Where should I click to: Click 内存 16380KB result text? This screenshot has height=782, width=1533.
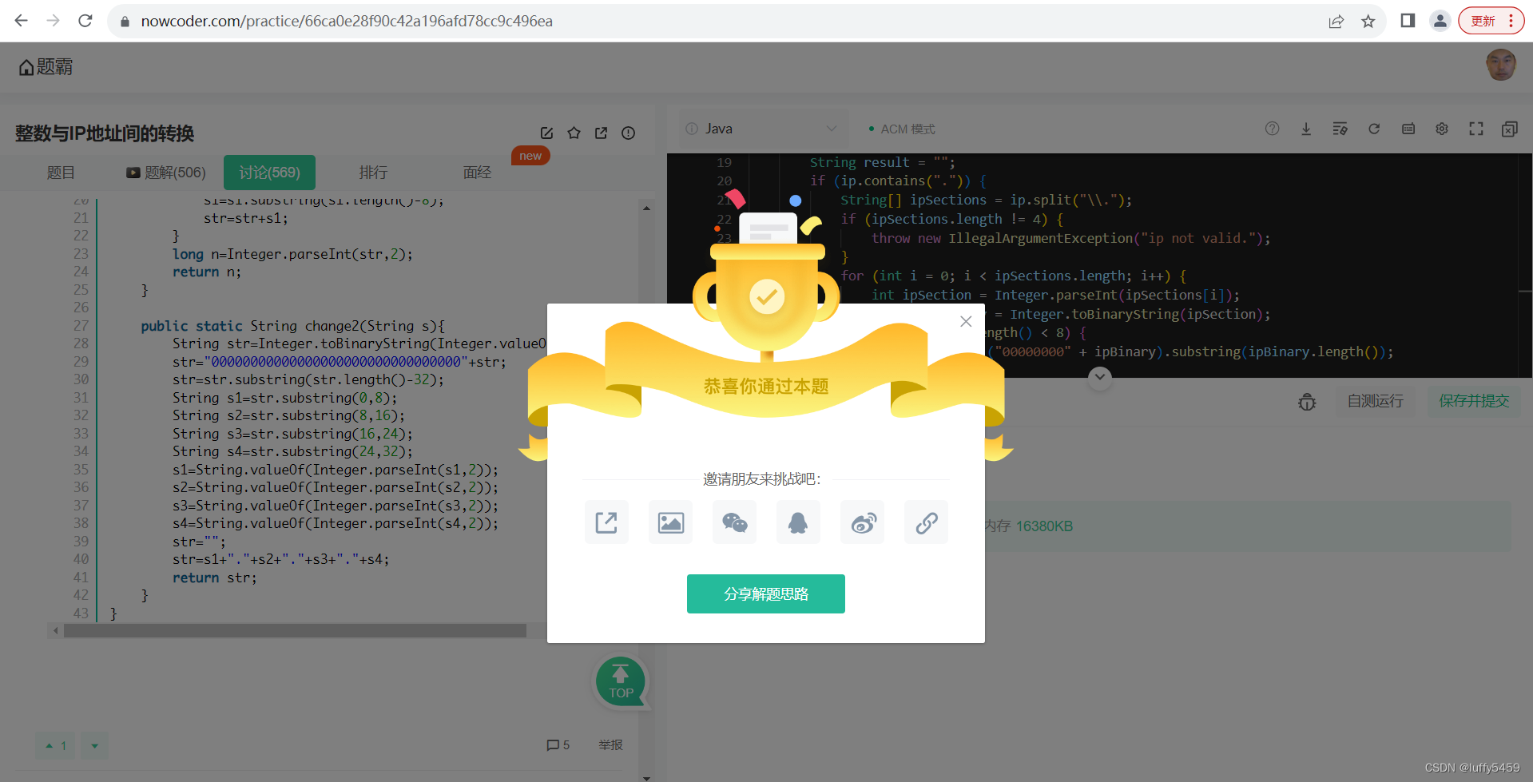coord(1028,526)
